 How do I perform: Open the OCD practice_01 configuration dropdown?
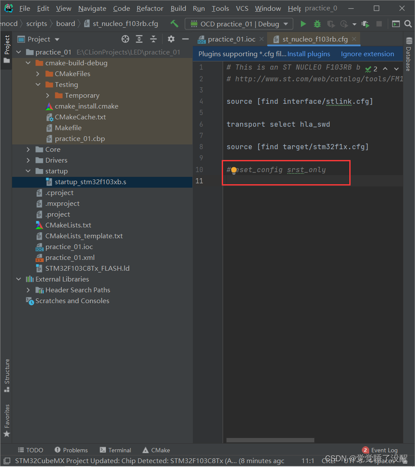coord(239,24)
